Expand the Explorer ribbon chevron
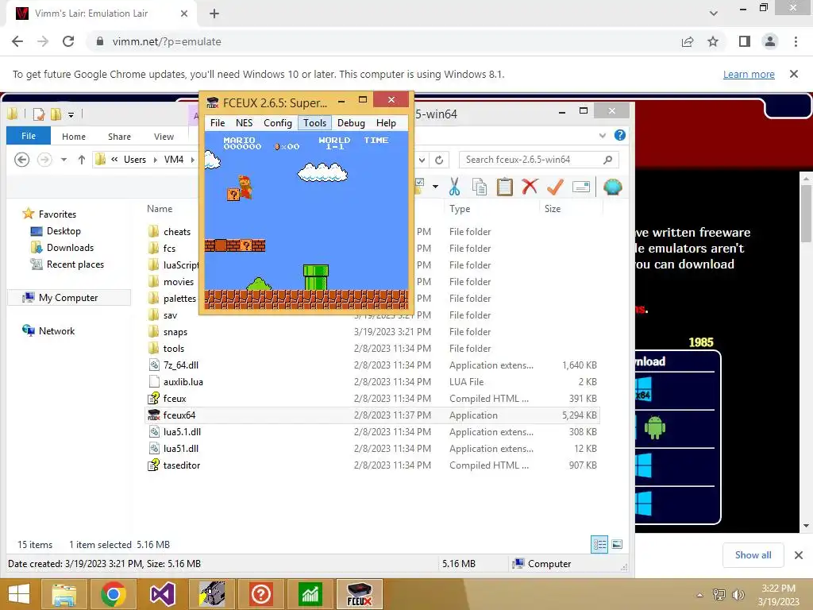813x610 pixels. (x=603, y=135)
